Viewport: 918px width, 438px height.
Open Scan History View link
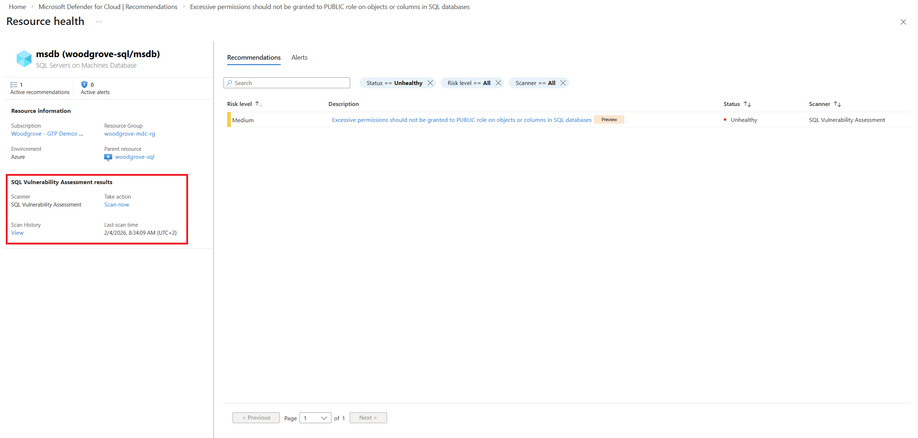coord(17,233)
